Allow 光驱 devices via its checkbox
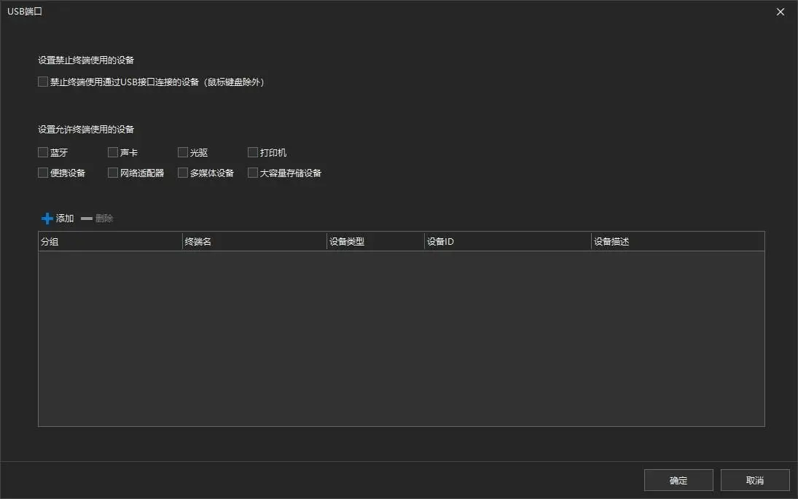Viewport: 798px width, 499px height. pos(183,152)
